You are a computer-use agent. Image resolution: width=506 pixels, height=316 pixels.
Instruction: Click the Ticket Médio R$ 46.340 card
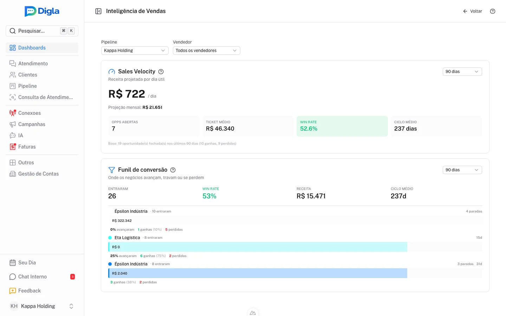point(248,126)
